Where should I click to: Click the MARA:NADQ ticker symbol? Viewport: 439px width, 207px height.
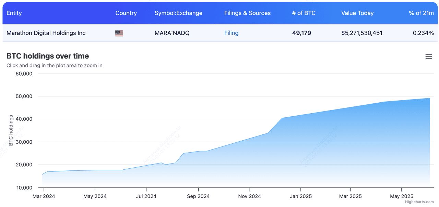tap(171, 33)
